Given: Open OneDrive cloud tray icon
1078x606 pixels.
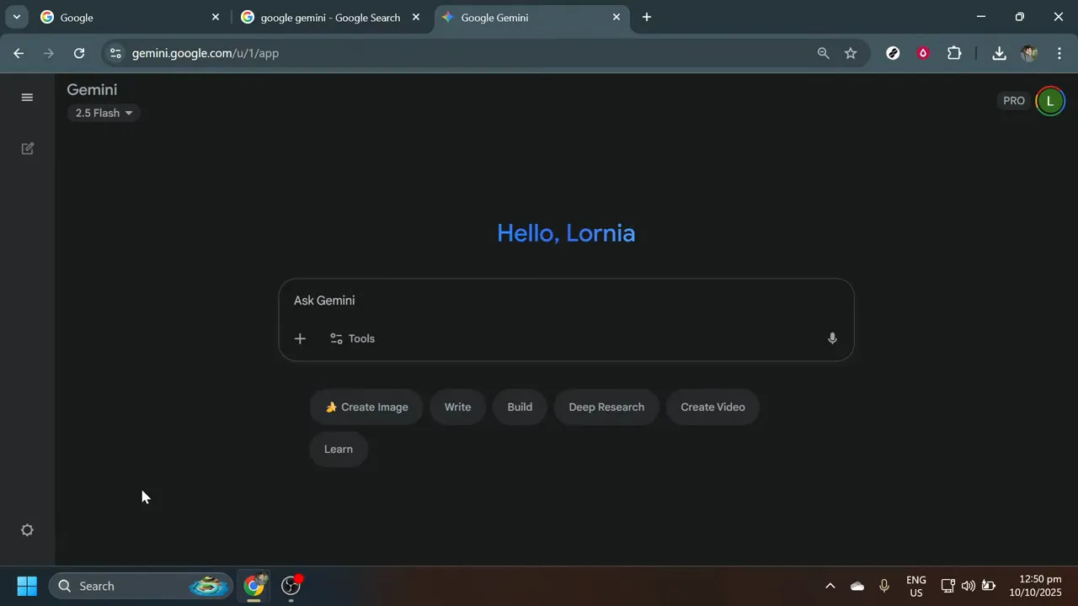Looking at the screenshot, I should coord(857,586).
